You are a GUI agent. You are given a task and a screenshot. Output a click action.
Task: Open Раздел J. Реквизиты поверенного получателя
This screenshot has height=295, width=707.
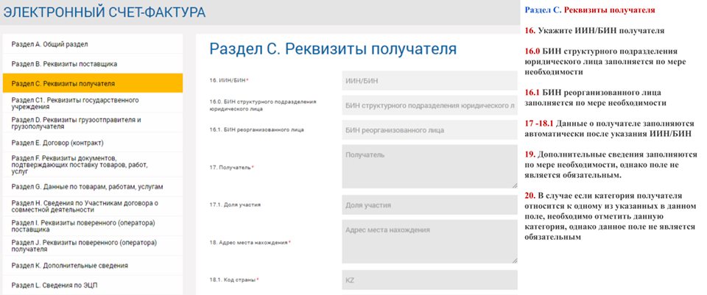(92, 246)
